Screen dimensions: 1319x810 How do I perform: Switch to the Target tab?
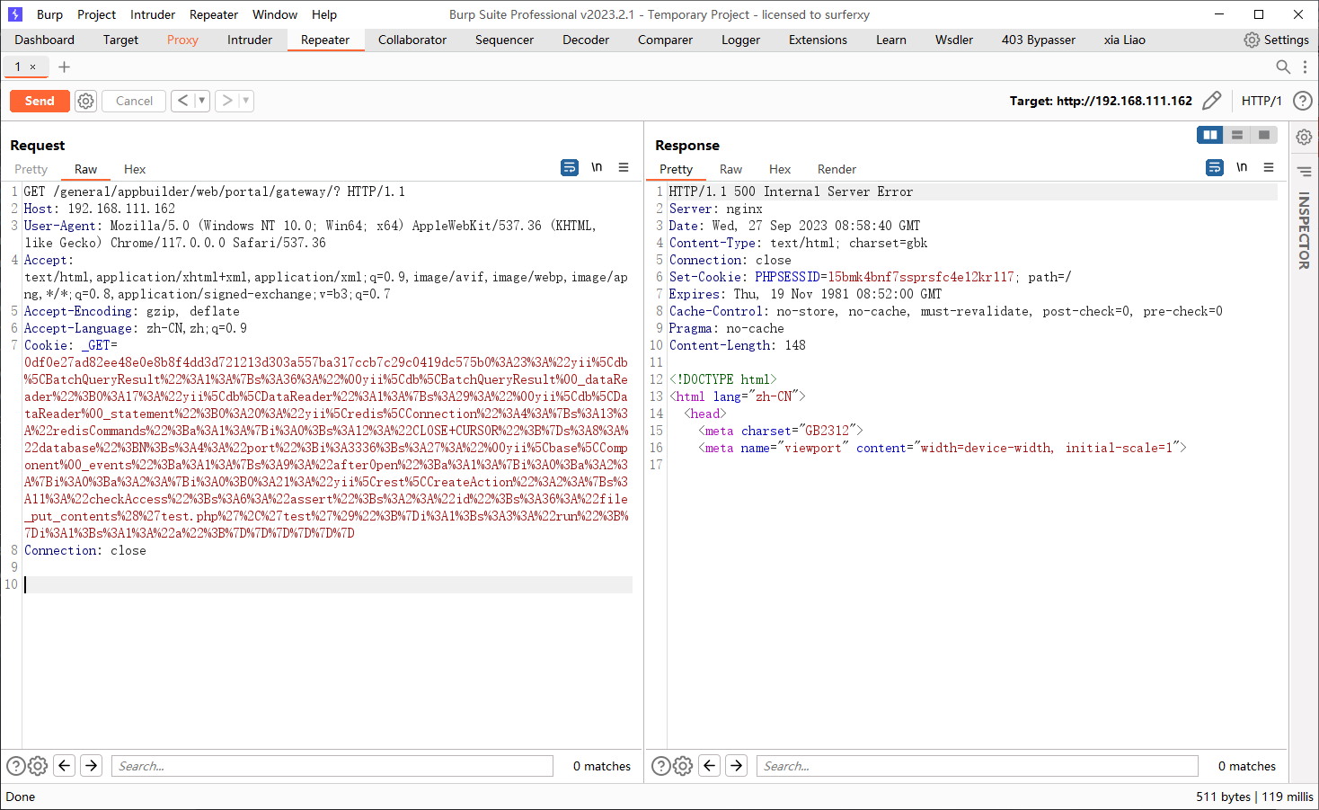pos(120,40)
